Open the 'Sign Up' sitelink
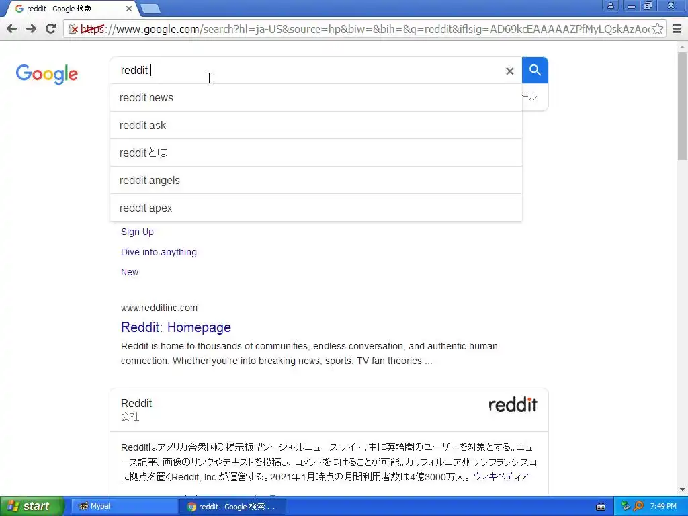This screenshot has width=688, height=516. coord(137,232)
